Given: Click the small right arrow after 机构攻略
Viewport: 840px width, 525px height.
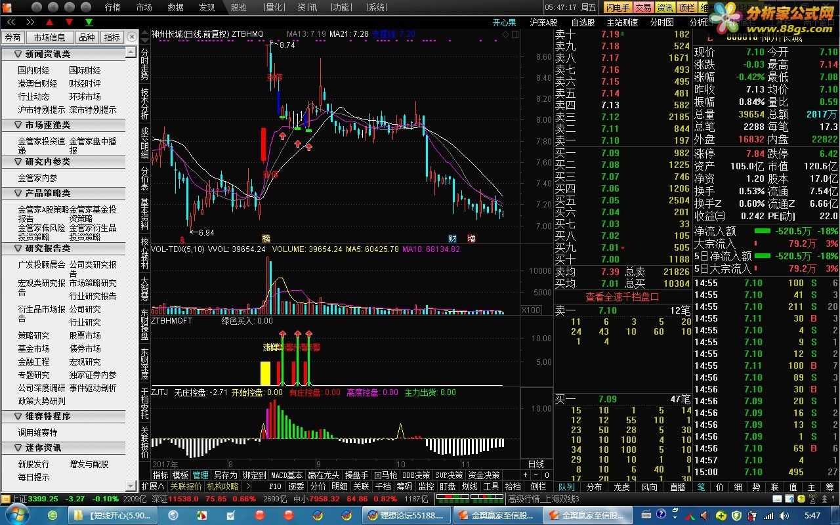Looking at the screenshot, I should point(247,486).
